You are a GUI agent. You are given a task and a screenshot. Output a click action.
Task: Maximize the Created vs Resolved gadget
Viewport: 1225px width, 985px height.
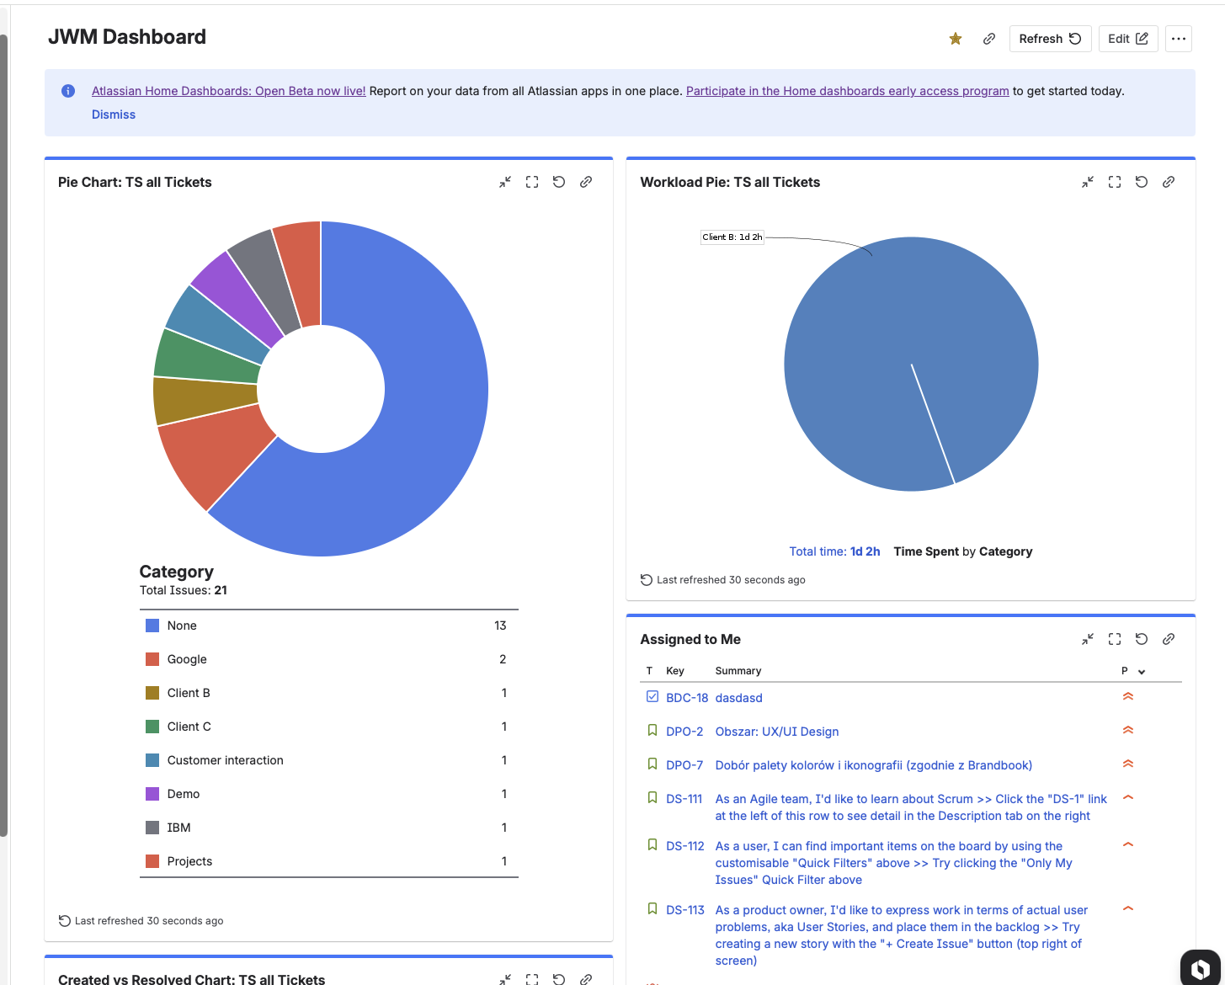point(531,979)
